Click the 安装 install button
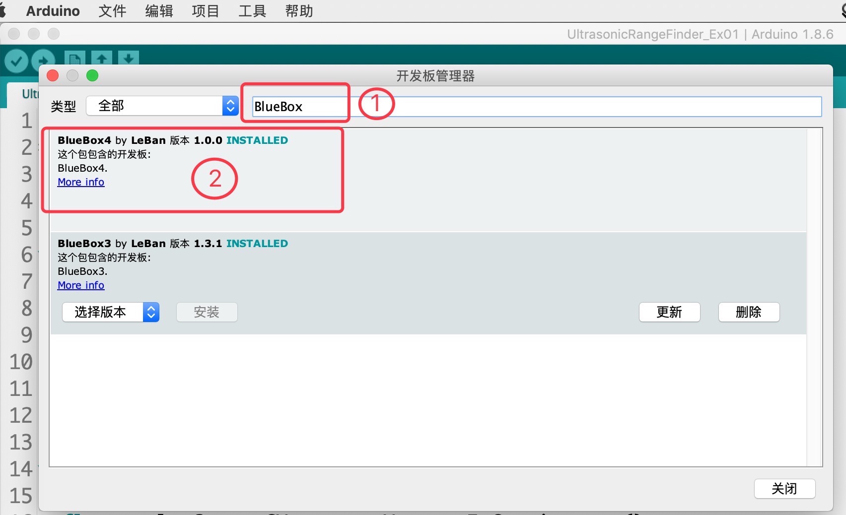846x515 pixels. pyautogui.click(x=207, y=312)
